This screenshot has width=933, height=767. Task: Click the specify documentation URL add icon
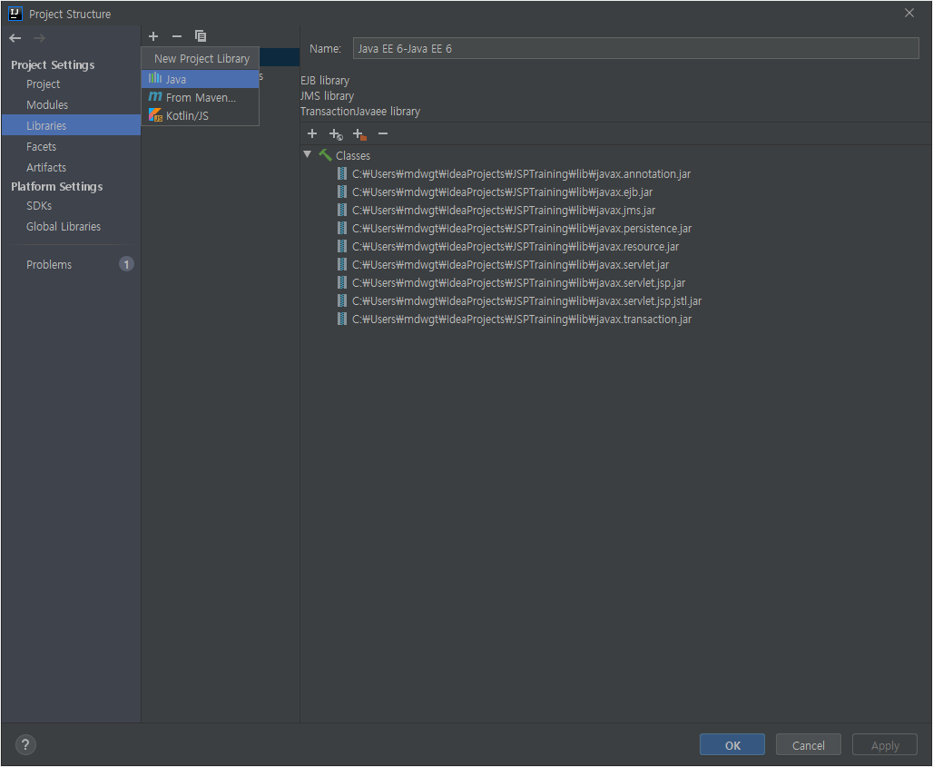tap(336, 134)
